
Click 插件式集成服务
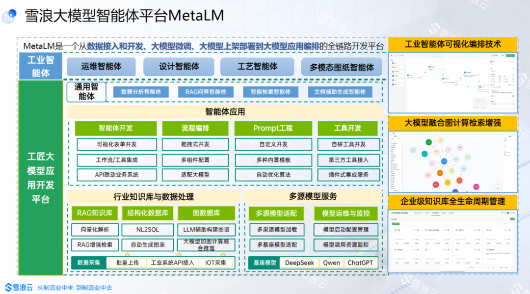point(348,175)
